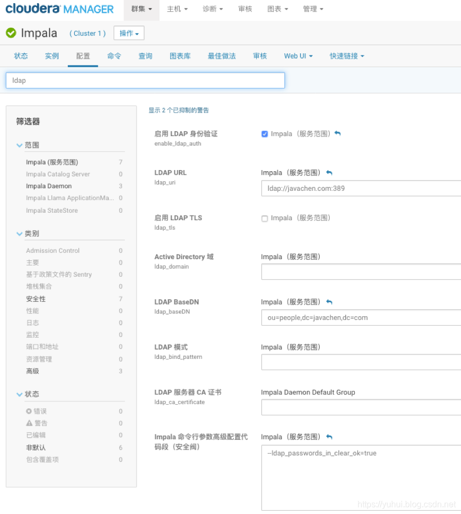Open the 最佳做法 tab
461x514 pixels.
[222, 56]
